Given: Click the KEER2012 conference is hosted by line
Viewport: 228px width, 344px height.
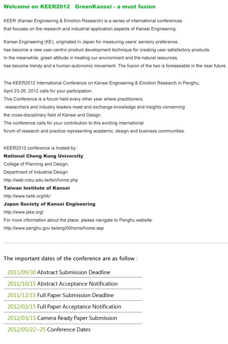Looking at the screenshot, I should coord(41,148).
